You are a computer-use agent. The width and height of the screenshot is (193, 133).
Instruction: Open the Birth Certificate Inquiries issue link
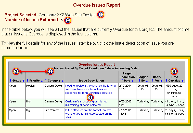point(91,89)
